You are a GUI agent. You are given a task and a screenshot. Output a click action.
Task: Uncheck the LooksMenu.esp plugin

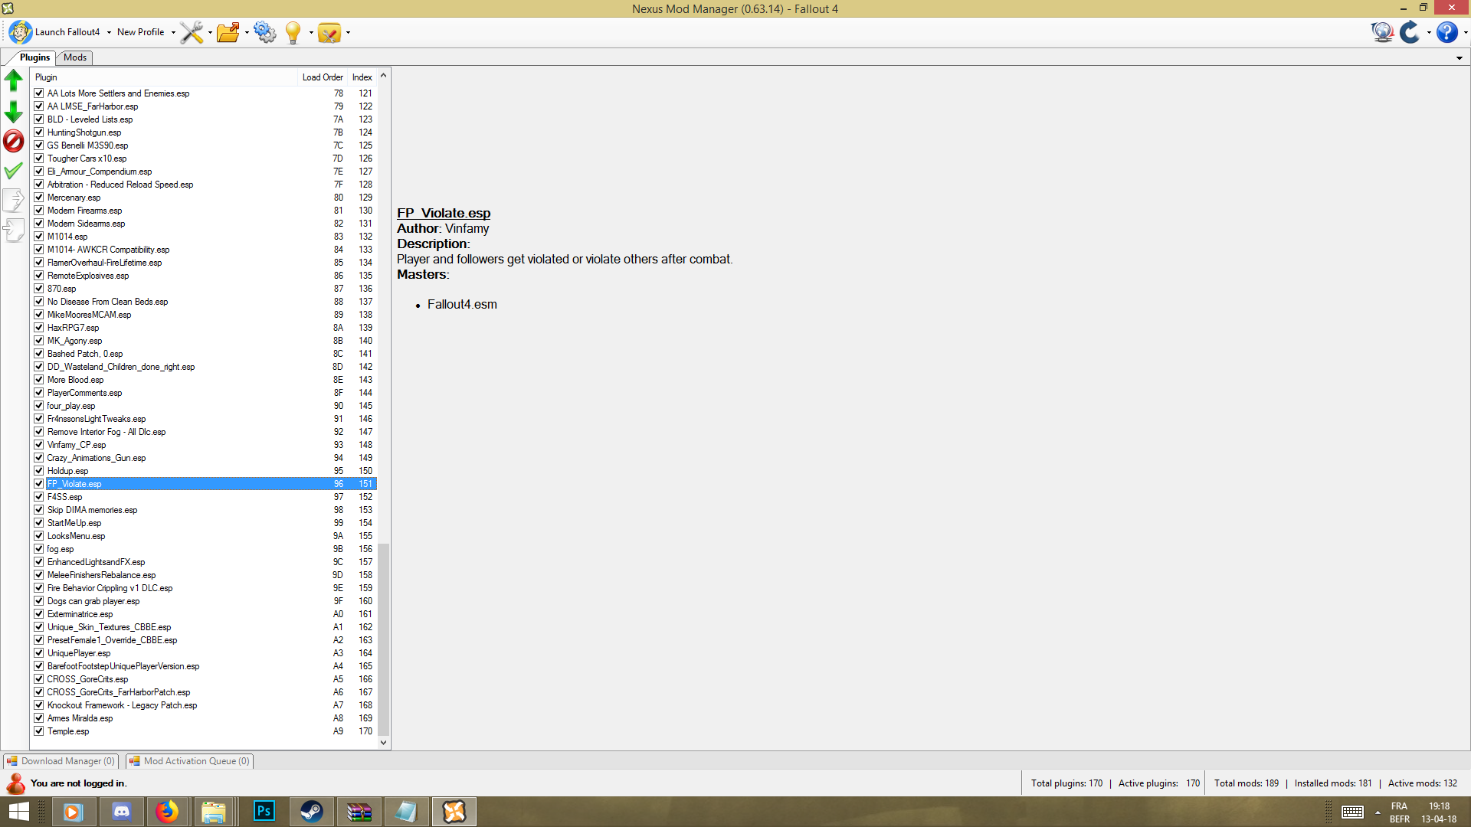tap(39, 536)
